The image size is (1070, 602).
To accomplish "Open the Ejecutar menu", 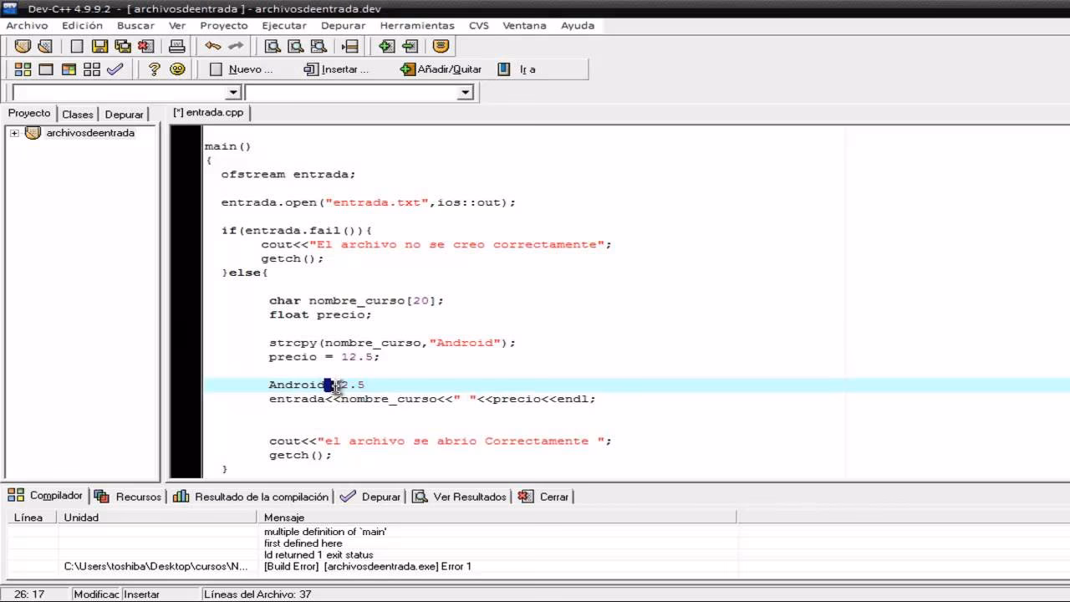I will pyautogui.click(x=284, y=26).
